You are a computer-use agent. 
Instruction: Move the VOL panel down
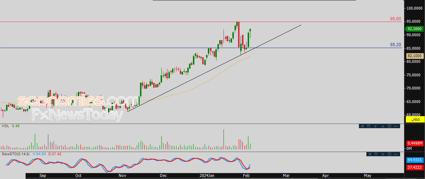[383, 126]
